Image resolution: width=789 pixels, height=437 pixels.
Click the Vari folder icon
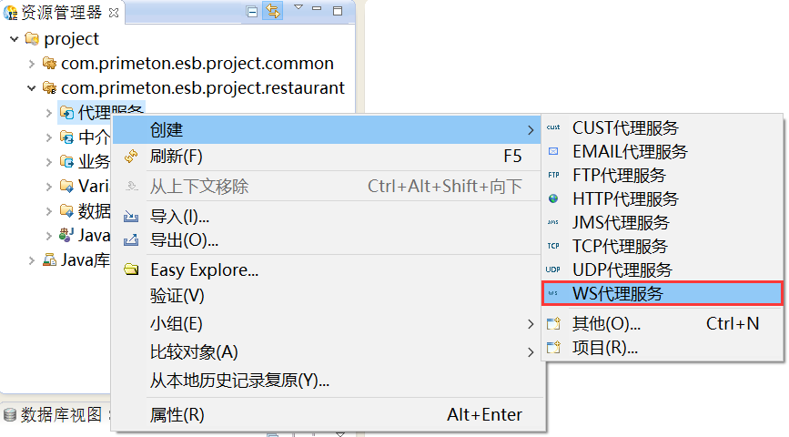tap(66, 187)
